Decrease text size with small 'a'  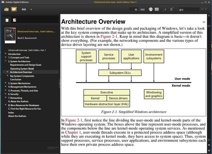click(165, 10)
